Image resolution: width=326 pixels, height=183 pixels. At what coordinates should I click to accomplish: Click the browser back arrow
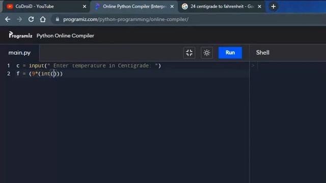tap(8, 19)
